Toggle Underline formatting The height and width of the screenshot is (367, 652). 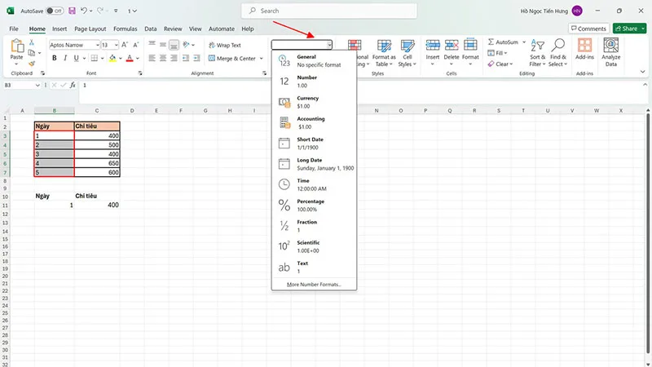[76, 58]
